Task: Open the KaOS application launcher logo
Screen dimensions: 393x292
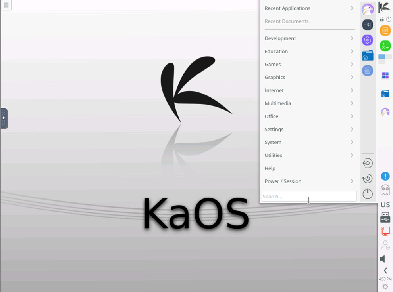Action: coord(385,7)
